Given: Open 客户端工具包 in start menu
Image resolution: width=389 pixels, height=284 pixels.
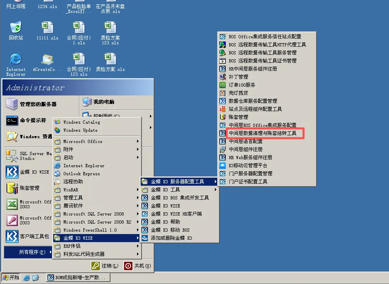Looking at the screenshot, I should point(27,236).
